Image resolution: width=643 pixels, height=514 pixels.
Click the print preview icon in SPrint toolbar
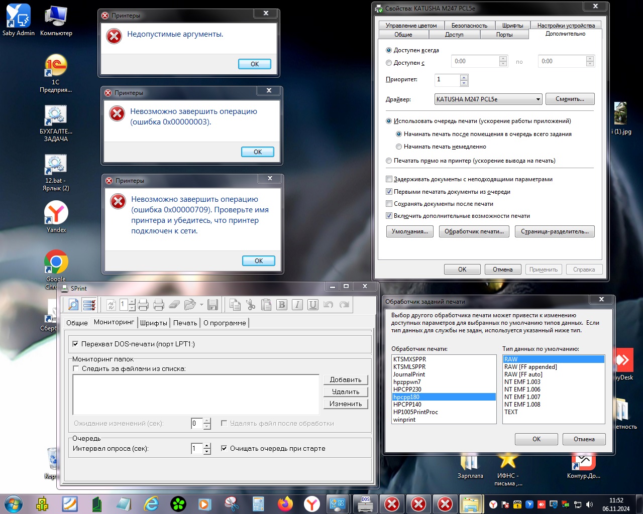pos(73,305)
